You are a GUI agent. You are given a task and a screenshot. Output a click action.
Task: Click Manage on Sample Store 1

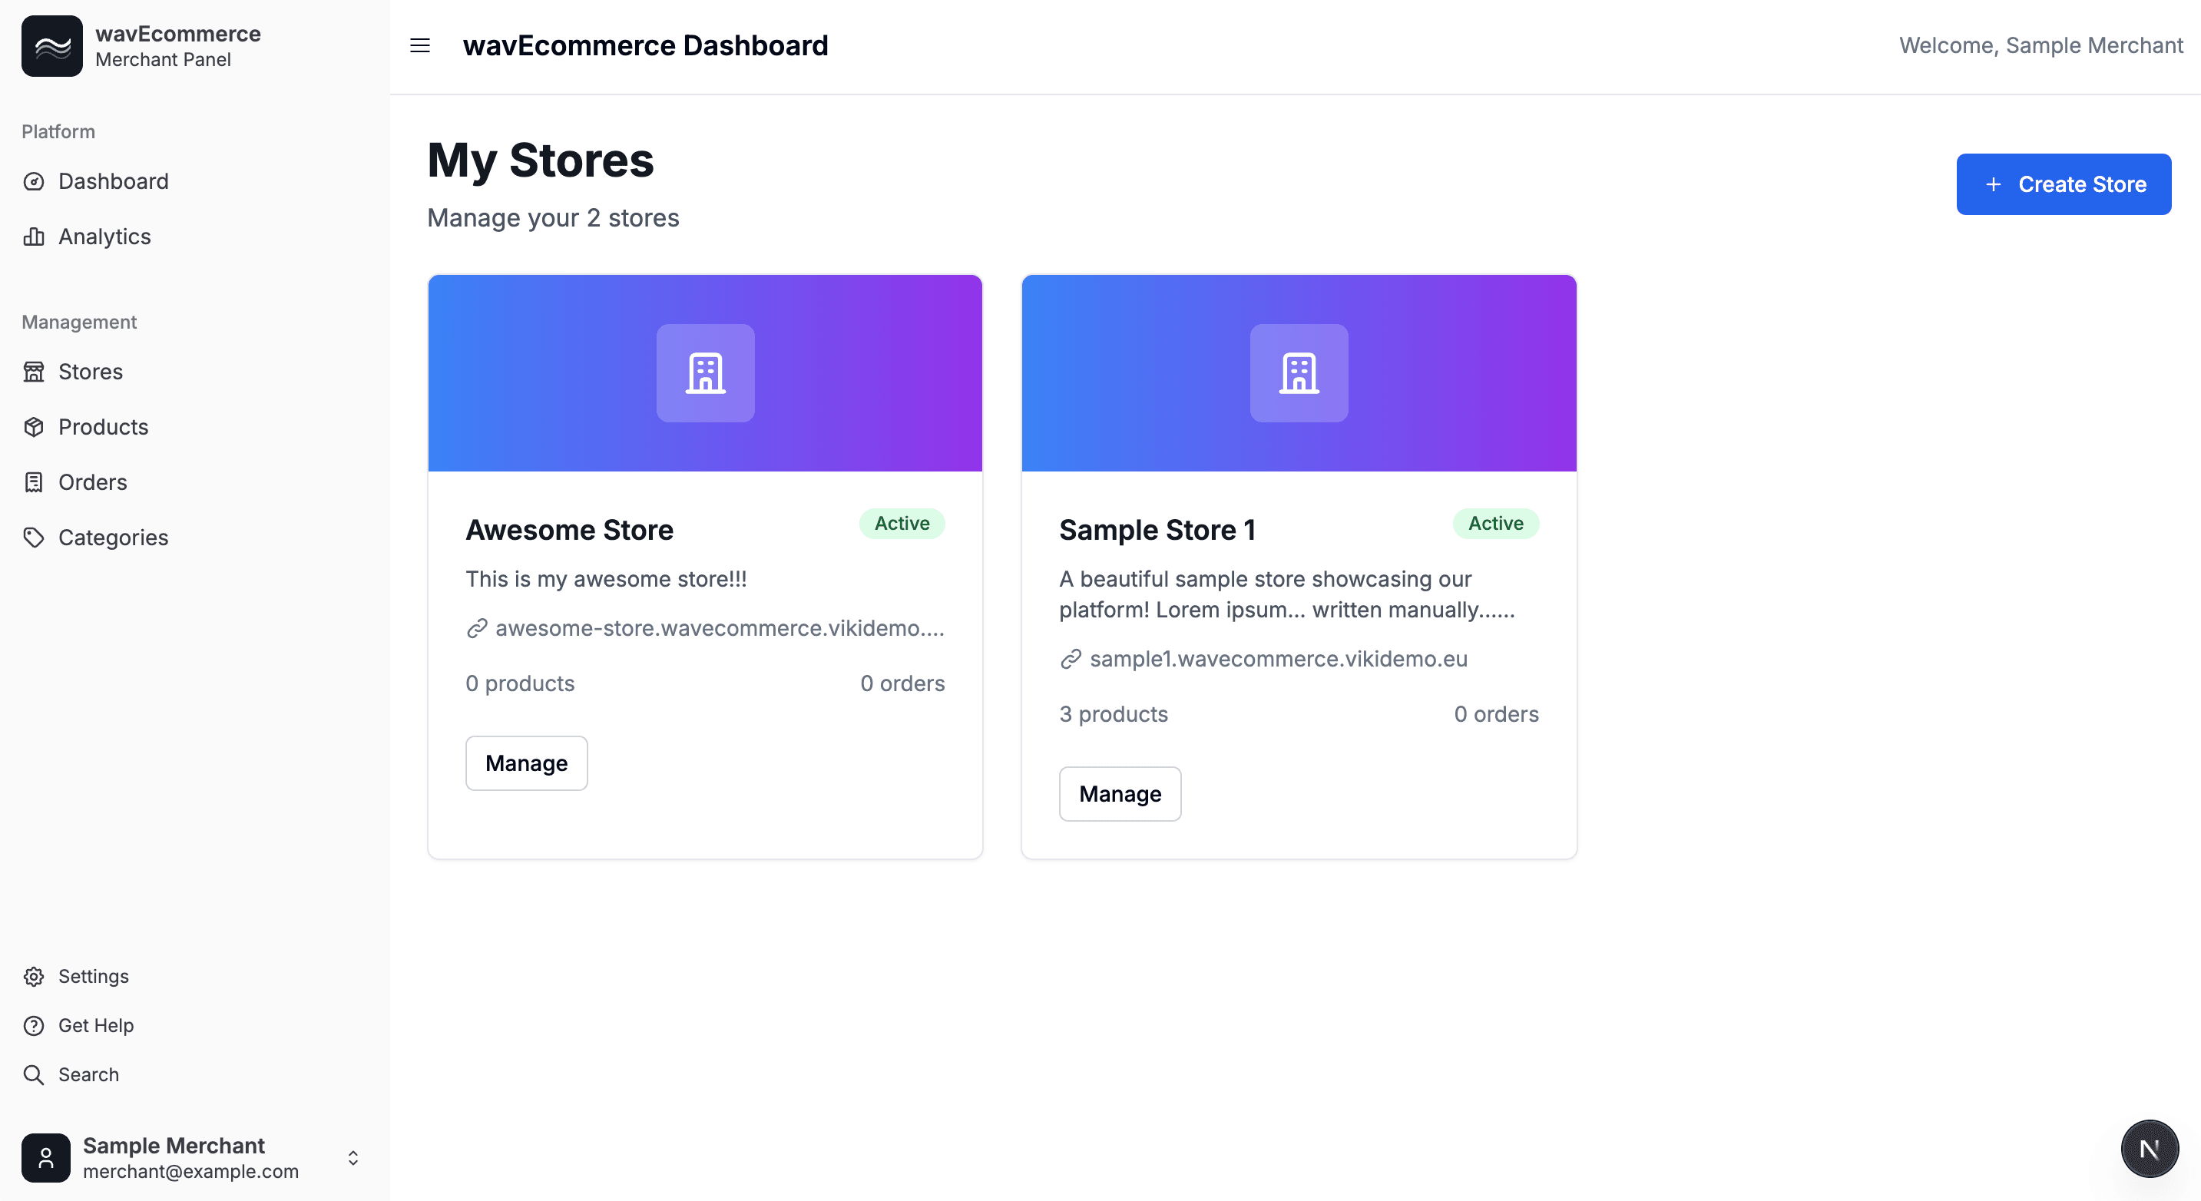click(x=1119, y=793)
